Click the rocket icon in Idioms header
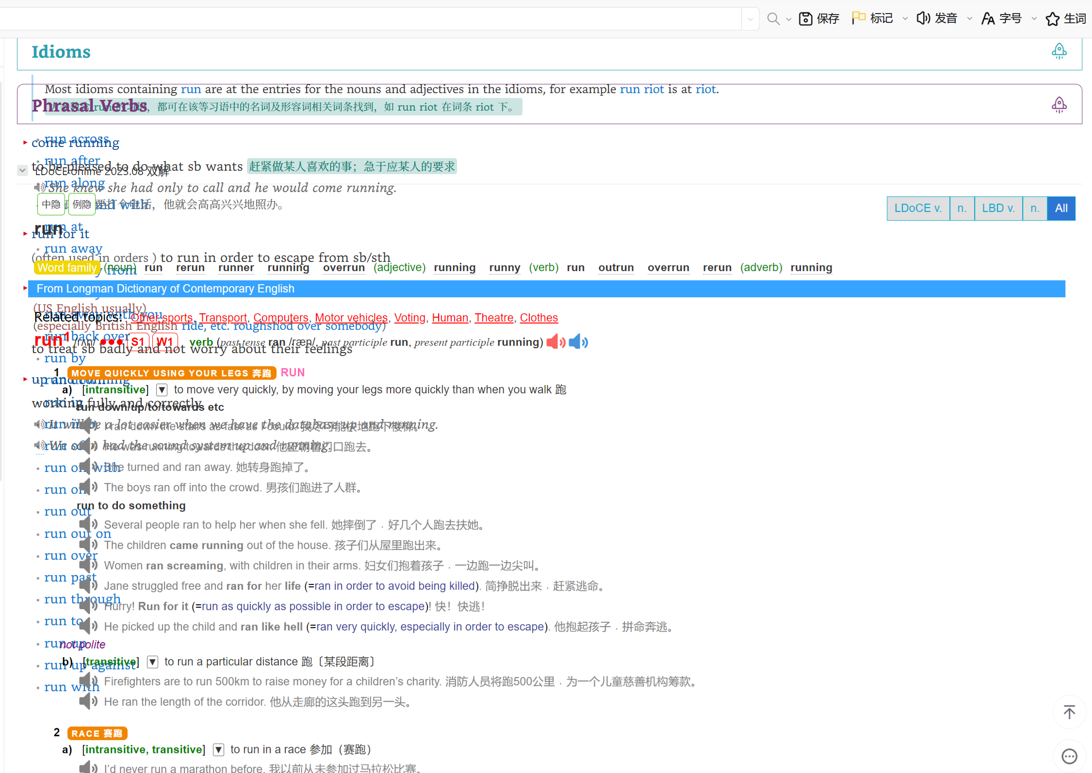This screenshot has height=773, width=1092. (x=1059, y=51)
